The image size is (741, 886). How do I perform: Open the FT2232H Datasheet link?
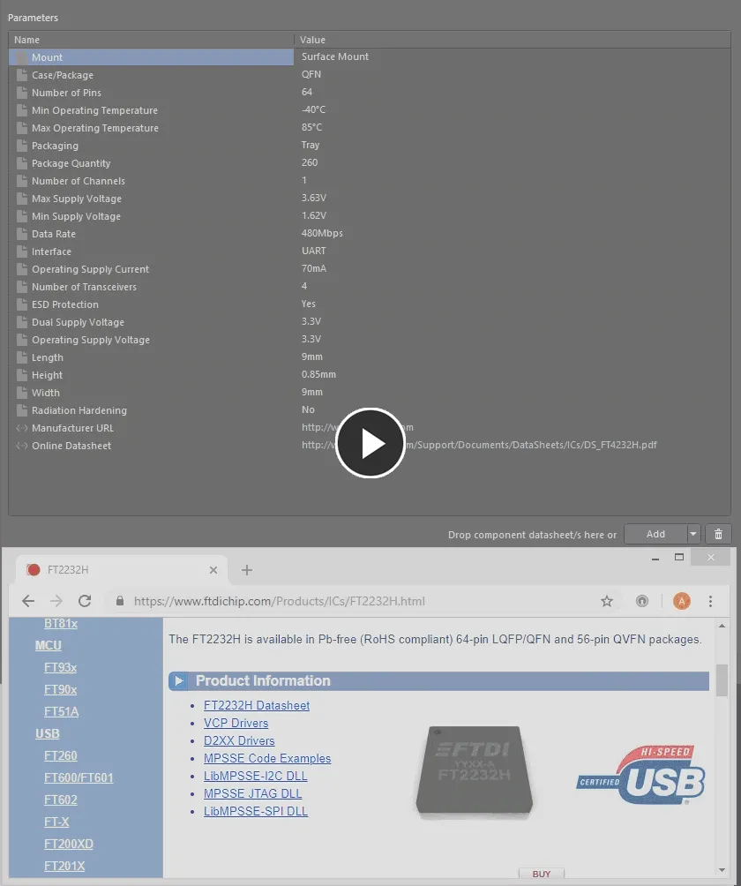pyautogui.click(x=256, y=705)
